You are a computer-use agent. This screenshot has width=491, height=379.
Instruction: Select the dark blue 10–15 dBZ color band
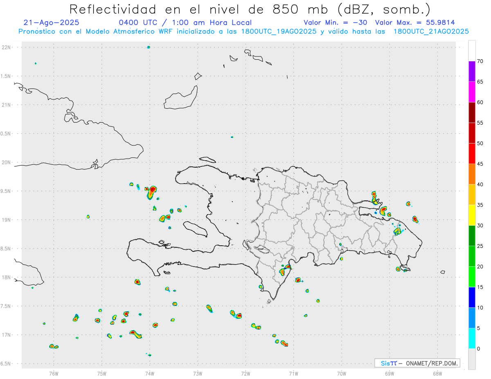[x=472, y=297]
